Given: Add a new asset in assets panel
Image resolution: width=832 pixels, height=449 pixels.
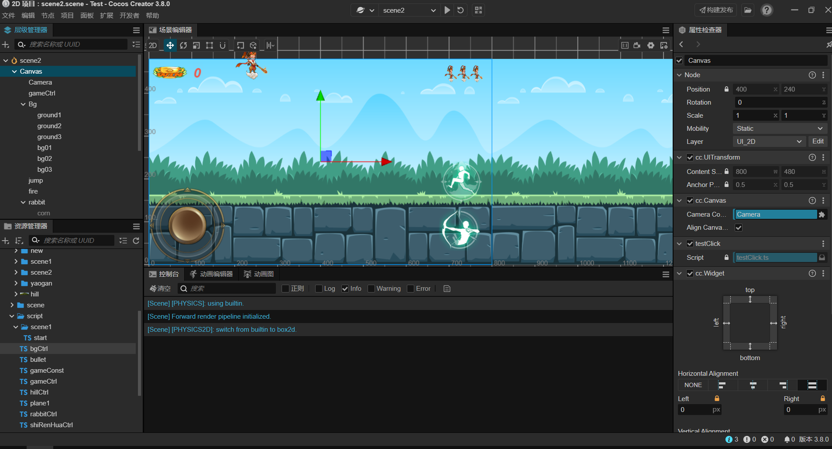Looking at the screenshot, I should pos(6,241).
